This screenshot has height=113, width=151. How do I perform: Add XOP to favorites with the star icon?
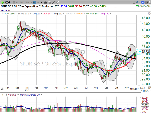pos(134,2)
